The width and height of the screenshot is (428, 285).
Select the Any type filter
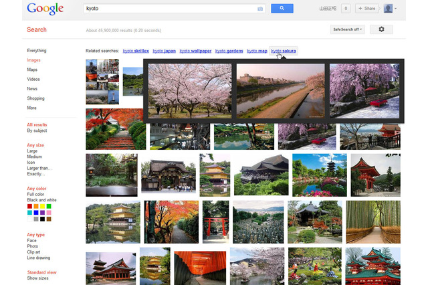coord(35,235)
